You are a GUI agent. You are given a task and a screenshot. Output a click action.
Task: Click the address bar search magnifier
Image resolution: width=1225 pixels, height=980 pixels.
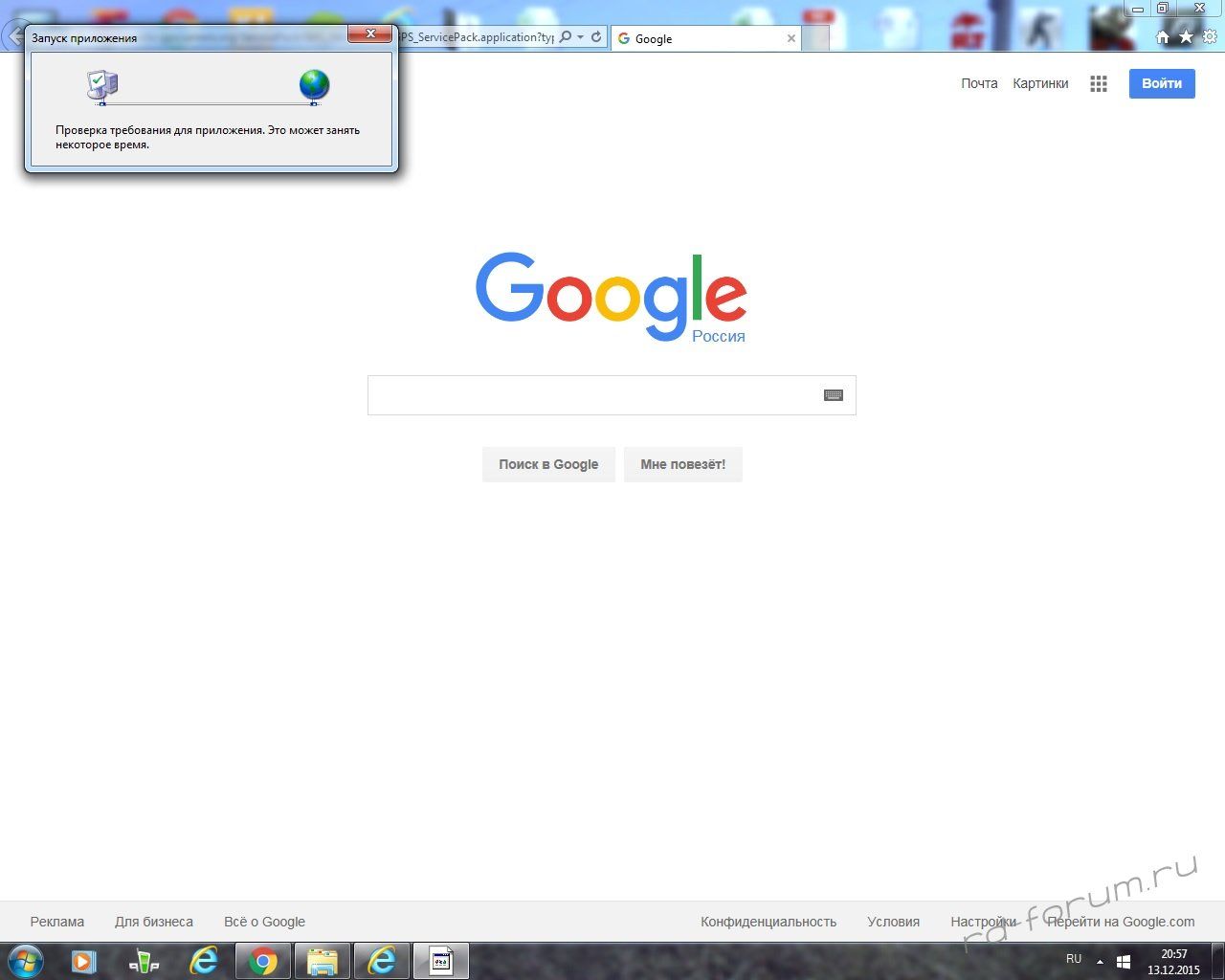pyautogui.click(x=566, y=37)
